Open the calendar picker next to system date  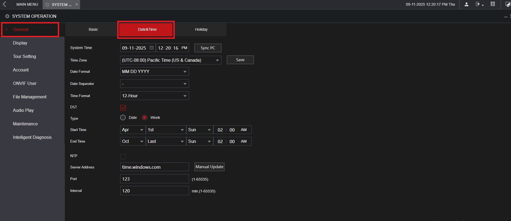[x=152, y=48]
